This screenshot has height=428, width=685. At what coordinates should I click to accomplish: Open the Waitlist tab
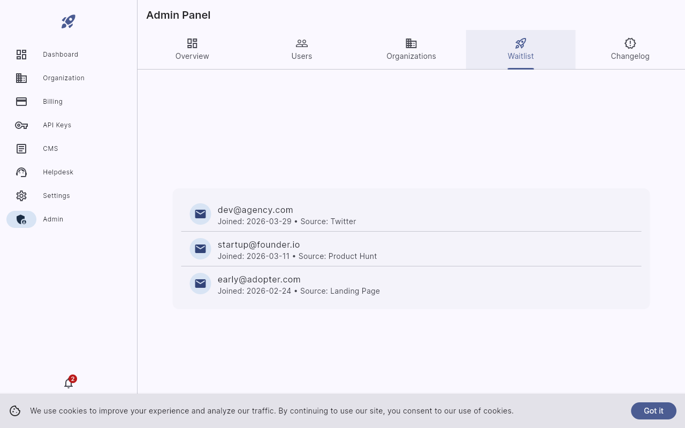pyautogui.click(x=520, y=49)
